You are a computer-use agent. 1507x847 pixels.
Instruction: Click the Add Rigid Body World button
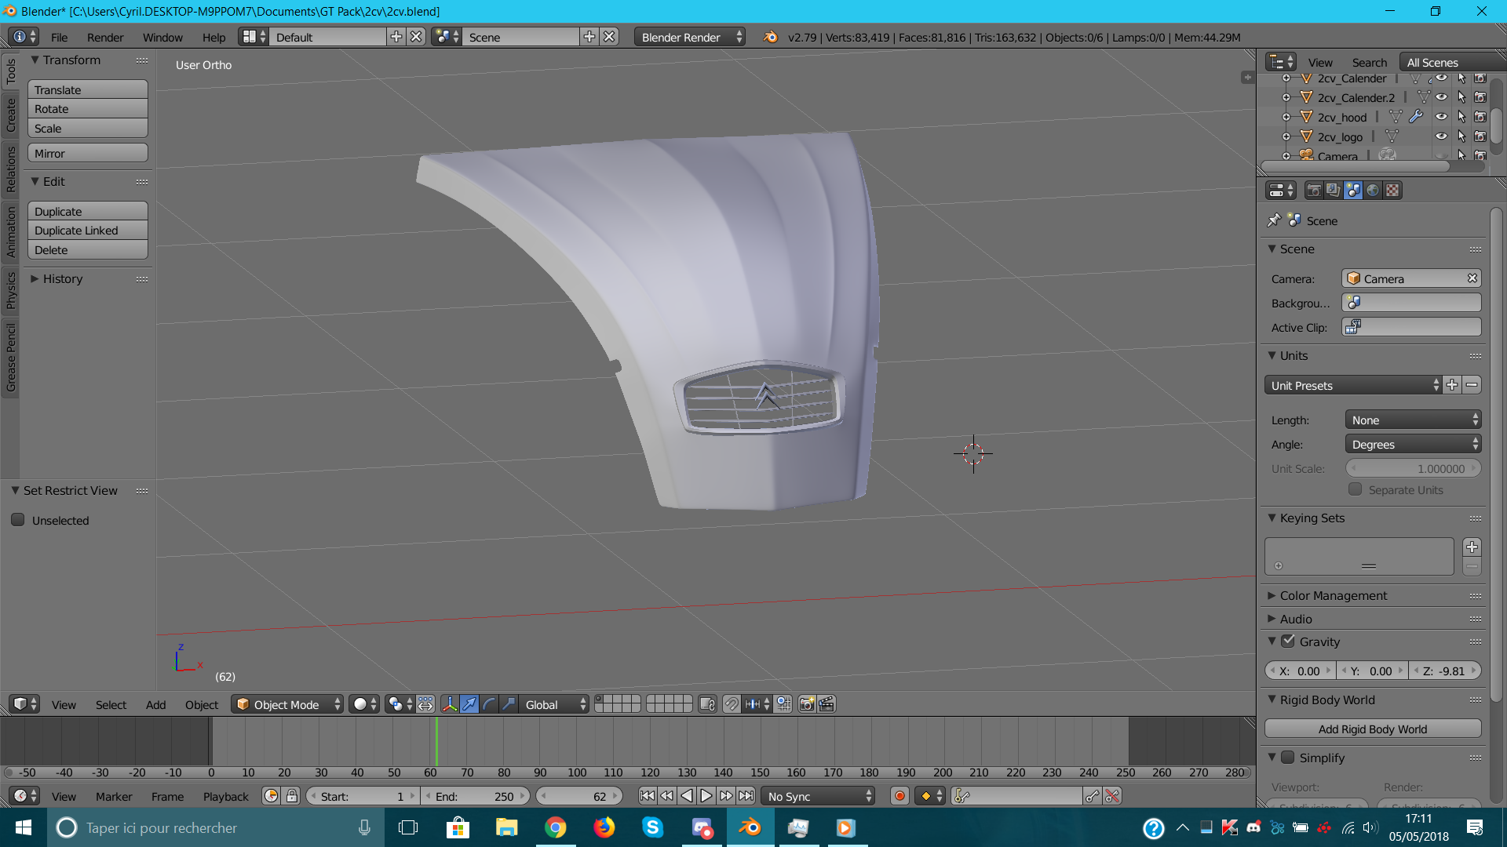tap(1372, 729)
